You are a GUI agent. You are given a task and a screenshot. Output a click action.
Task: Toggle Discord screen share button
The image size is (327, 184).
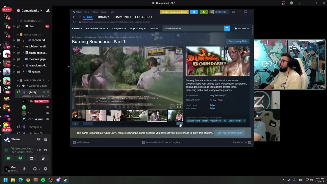coord(20,158)
